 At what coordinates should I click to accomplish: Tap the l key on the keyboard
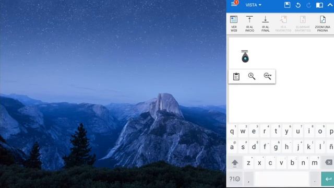[x=320, y=147]
